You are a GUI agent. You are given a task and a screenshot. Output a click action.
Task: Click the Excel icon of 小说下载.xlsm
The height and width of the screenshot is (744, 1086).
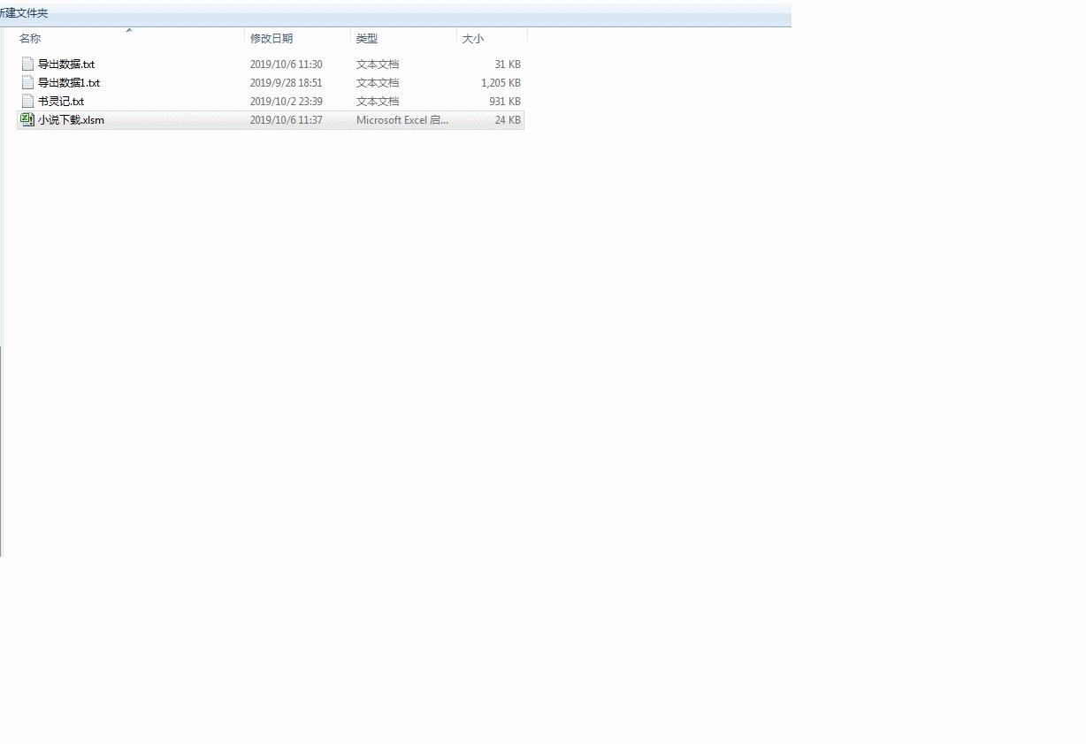27,119
